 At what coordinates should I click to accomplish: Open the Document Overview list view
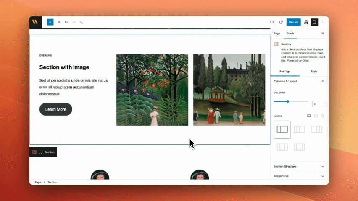click(82, 22)
